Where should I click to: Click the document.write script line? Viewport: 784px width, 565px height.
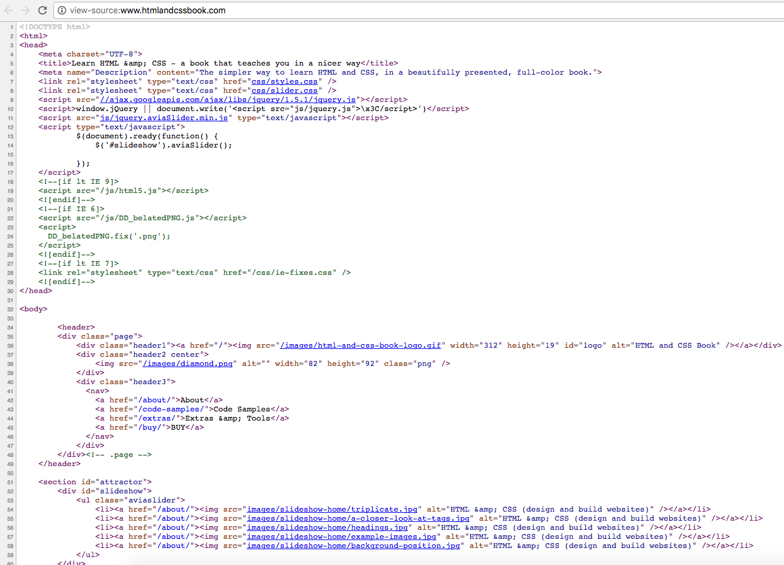(254, 109)
